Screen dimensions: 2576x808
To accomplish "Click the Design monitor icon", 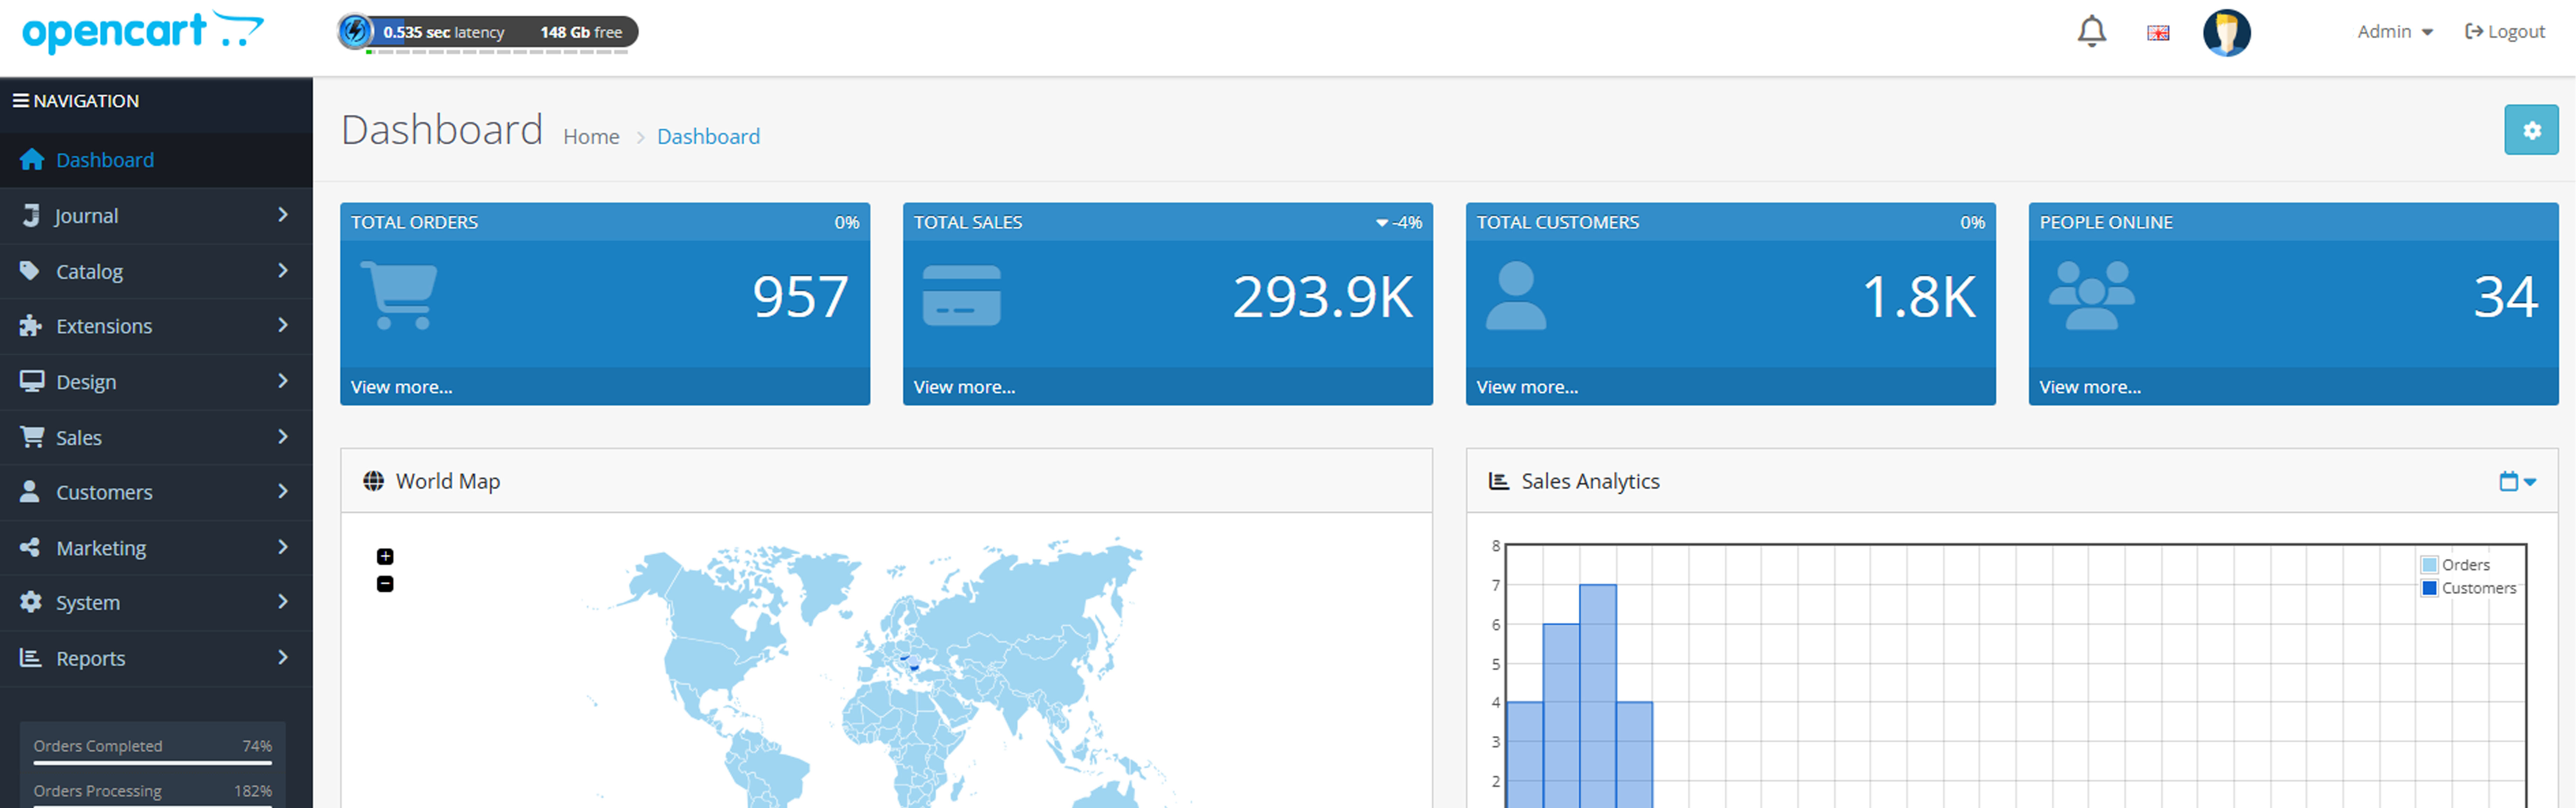I will [32, 381].
